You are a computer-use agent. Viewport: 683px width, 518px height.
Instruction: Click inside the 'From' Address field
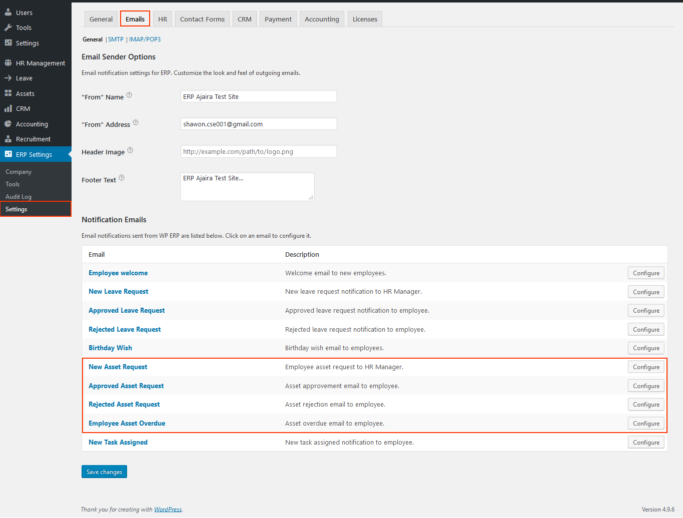[258, 123]
